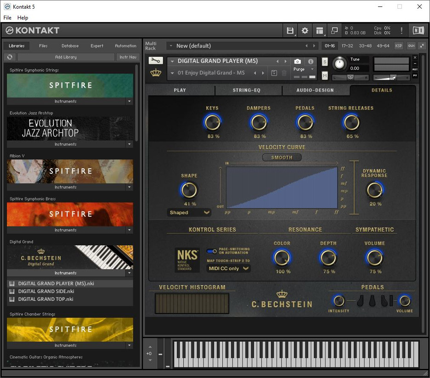The height and width of the screenshot is (378, 430).
Task: Switch to the PLAY tab
Action: [180, 90]
